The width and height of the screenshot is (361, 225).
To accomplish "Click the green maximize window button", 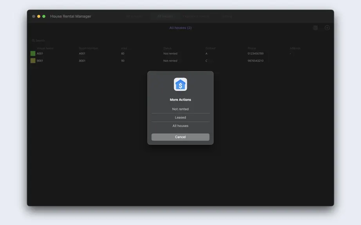I will click(44, 16).
